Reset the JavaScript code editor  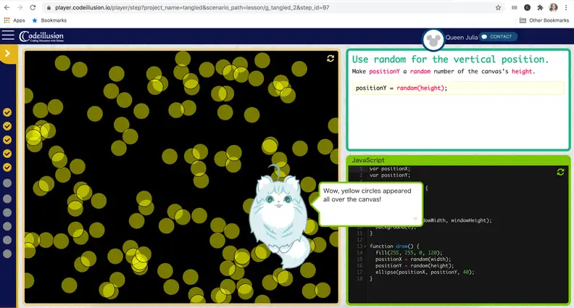pyautogui.click(x=560, y=172)
